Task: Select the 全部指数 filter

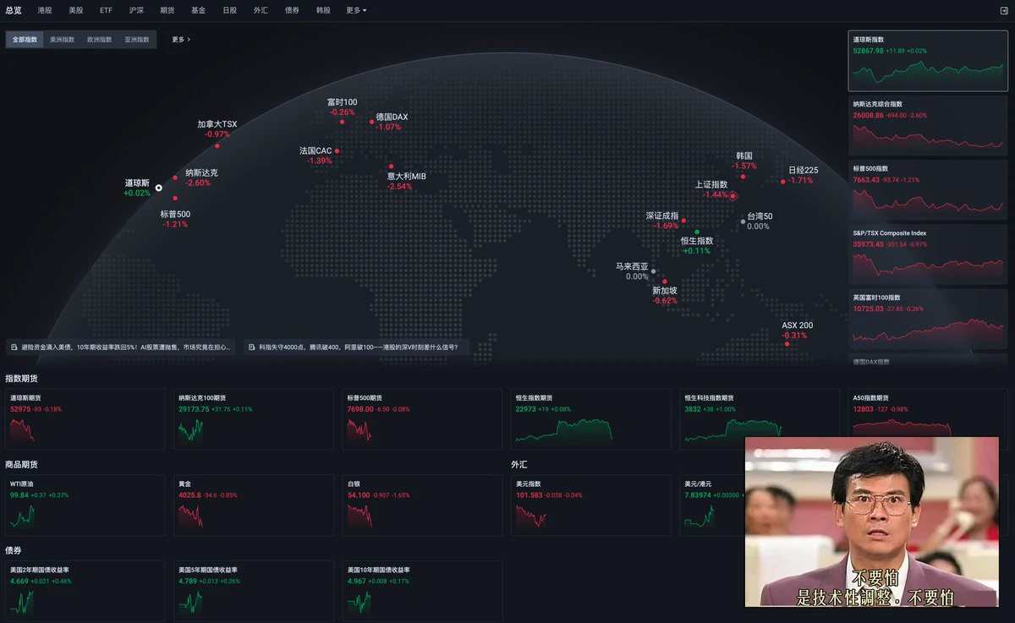Action: click(x=25, y=40)
